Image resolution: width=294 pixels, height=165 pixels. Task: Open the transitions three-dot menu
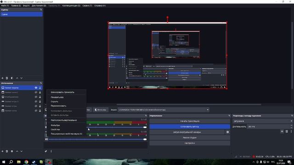coord(291,132)
